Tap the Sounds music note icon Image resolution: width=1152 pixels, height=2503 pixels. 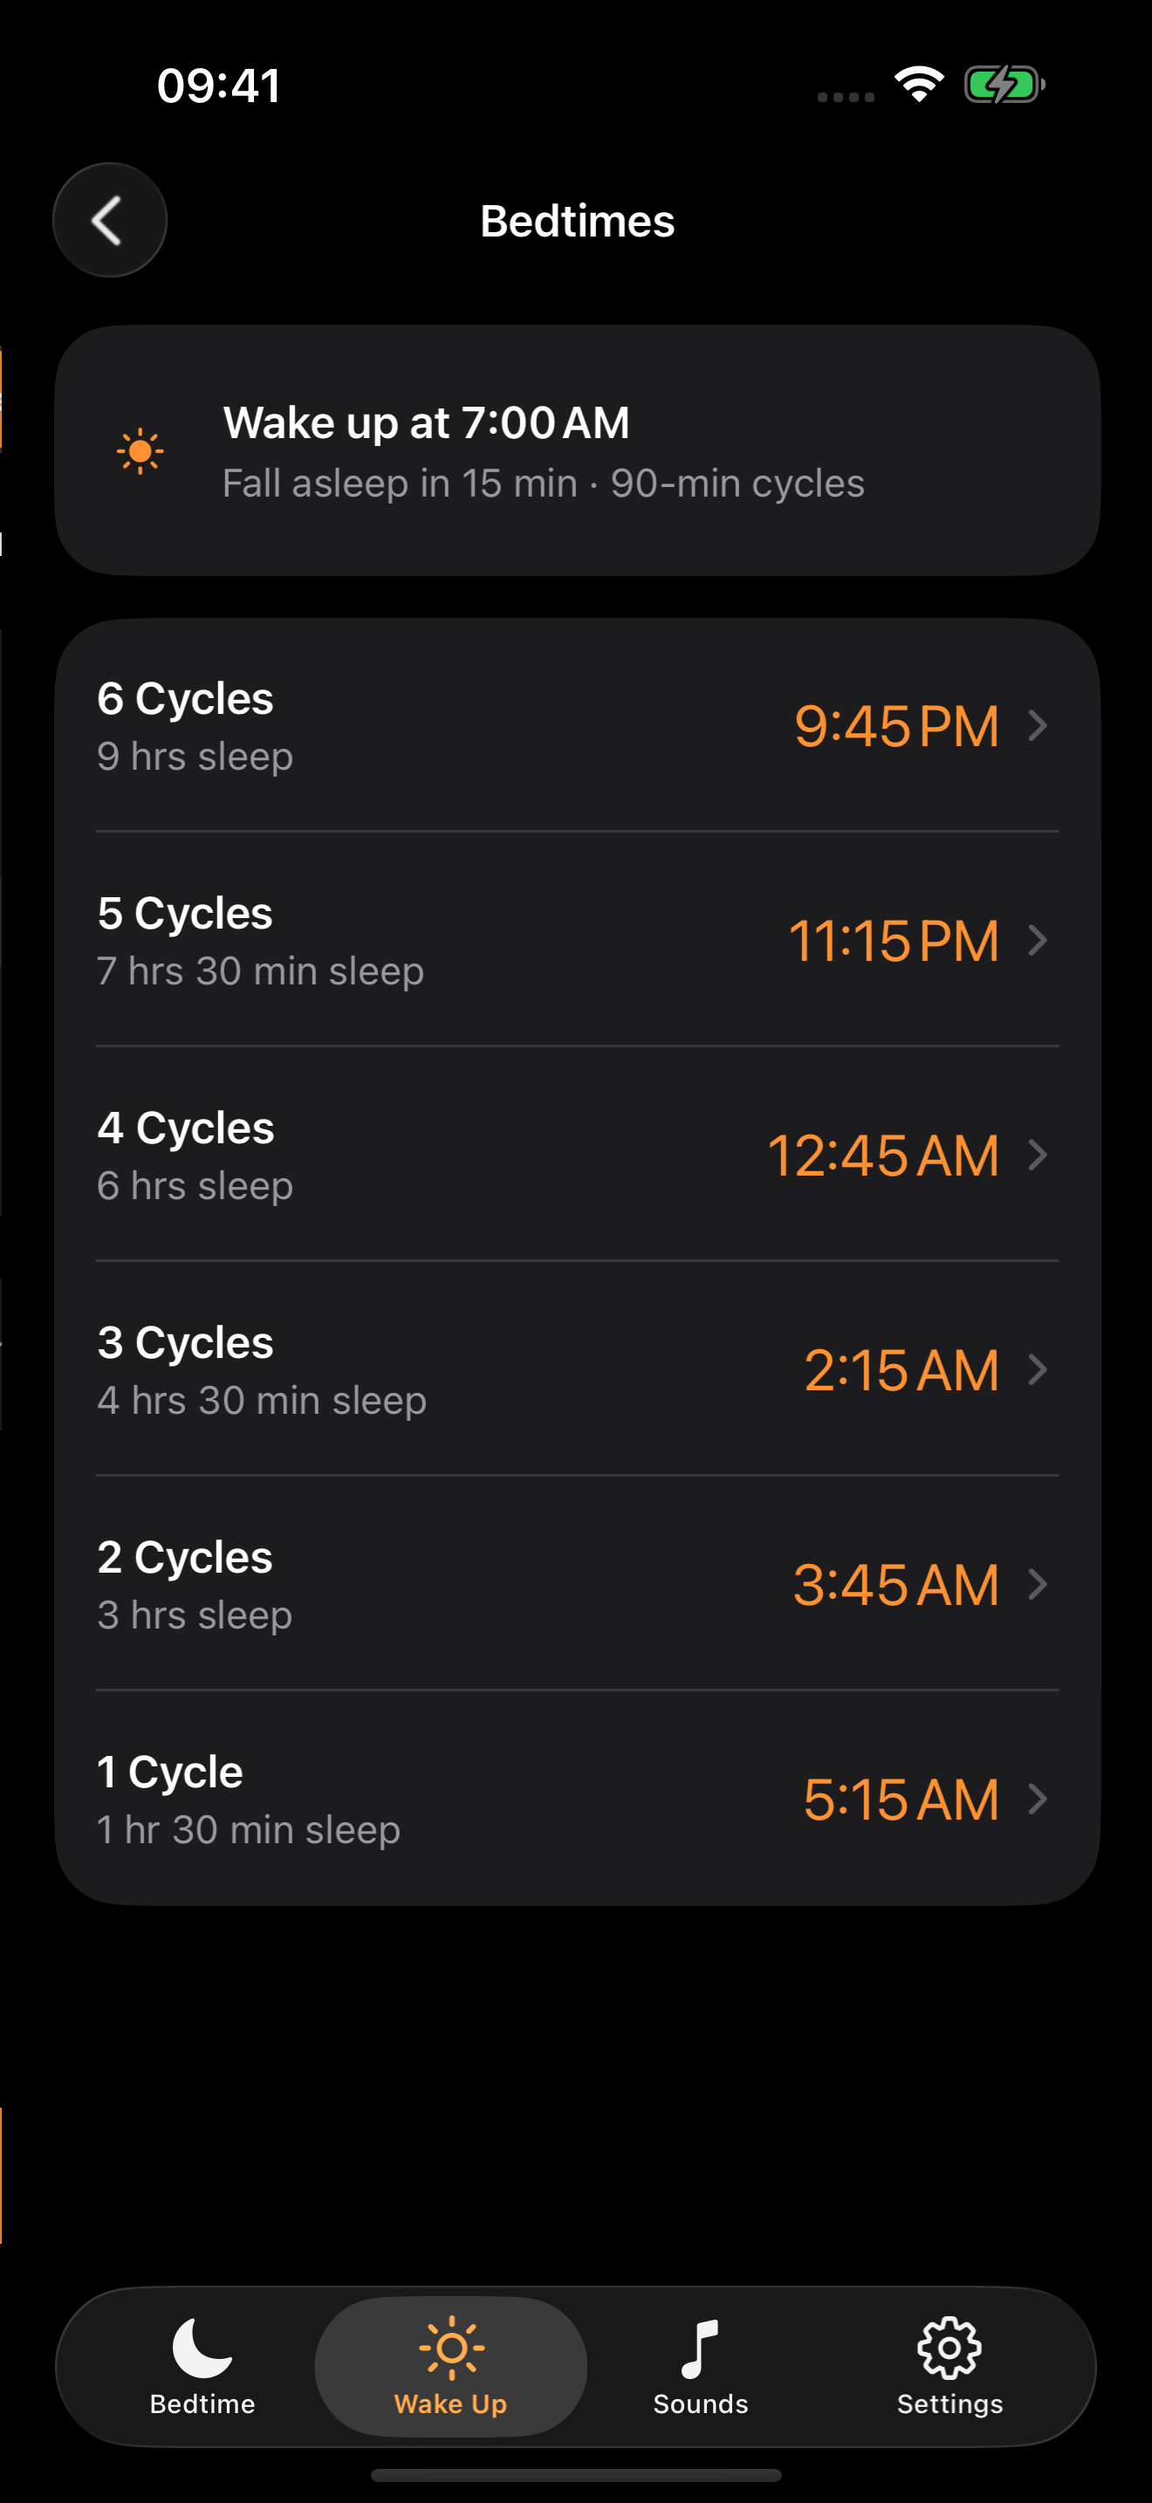(699, 2348)
